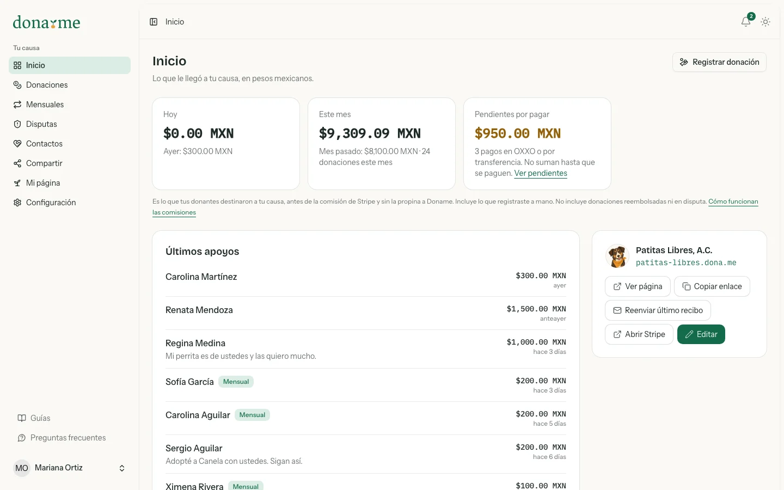Click Reenviar último recibo
Viewport: 784px width, 490px height.
tap(658, 310)
